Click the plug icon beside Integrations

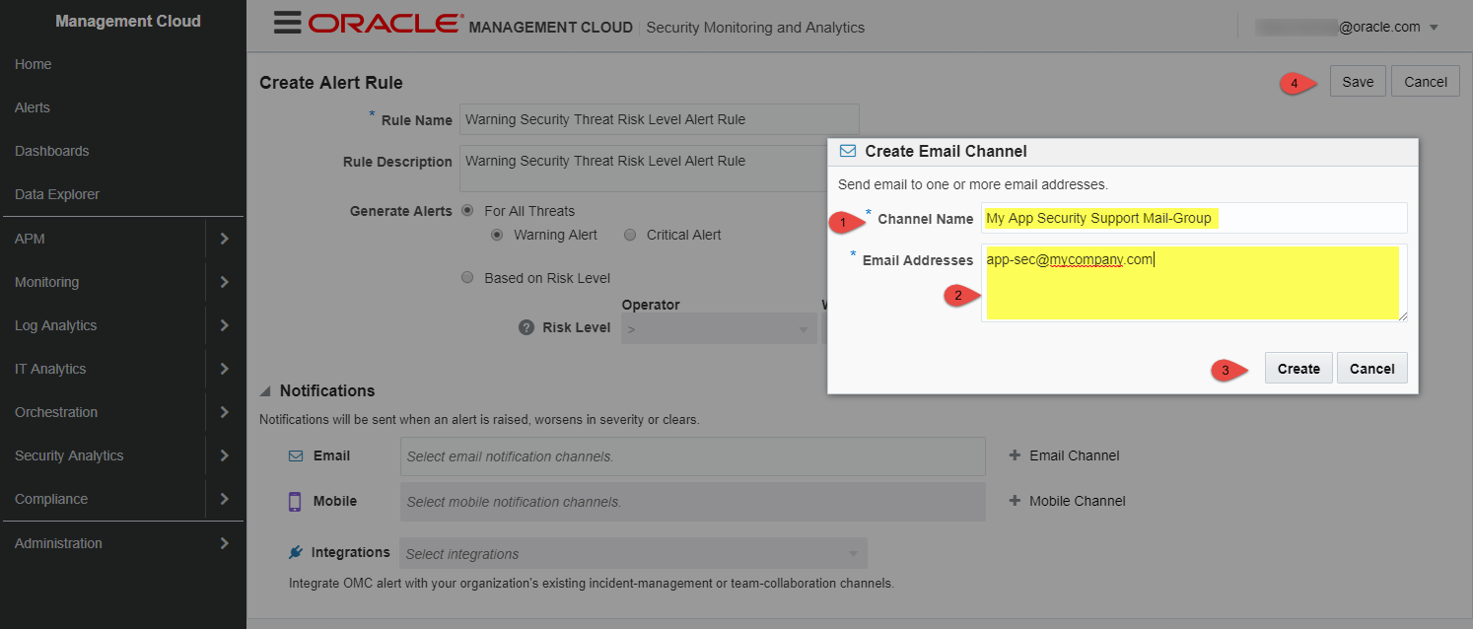click(x=295, y=552)
